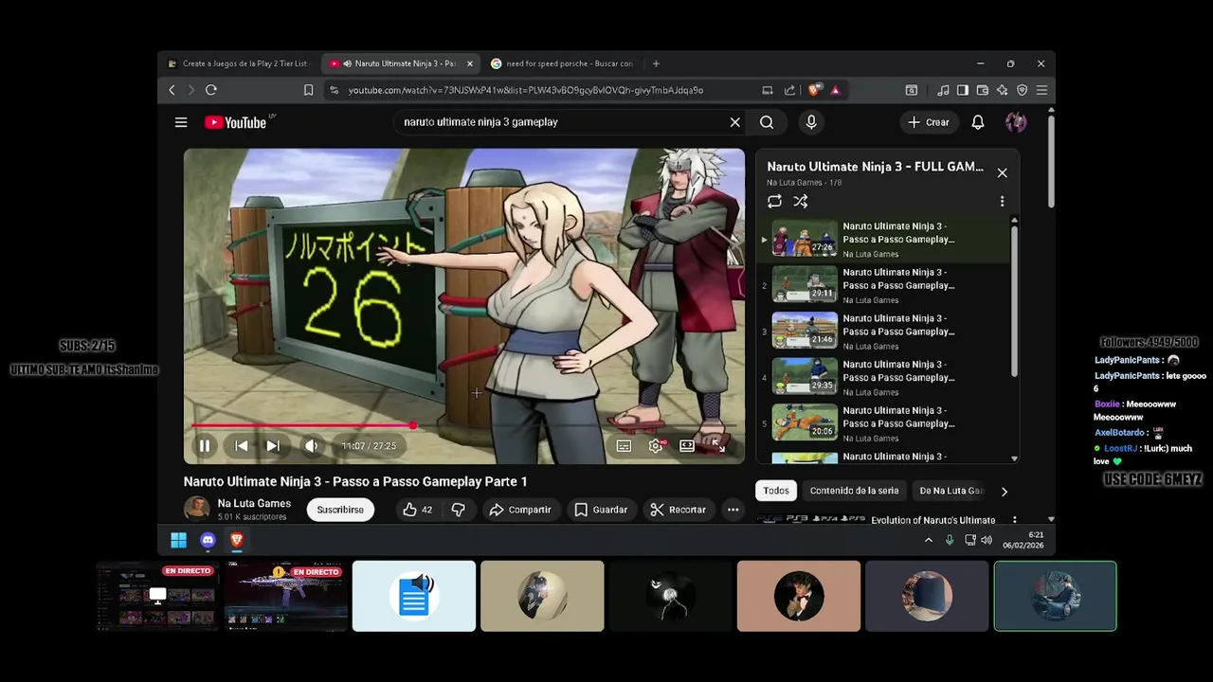1213x682 pixels.
Task: Open the Na Luta Games channel avatar
Action: click(x=197, y=509)
